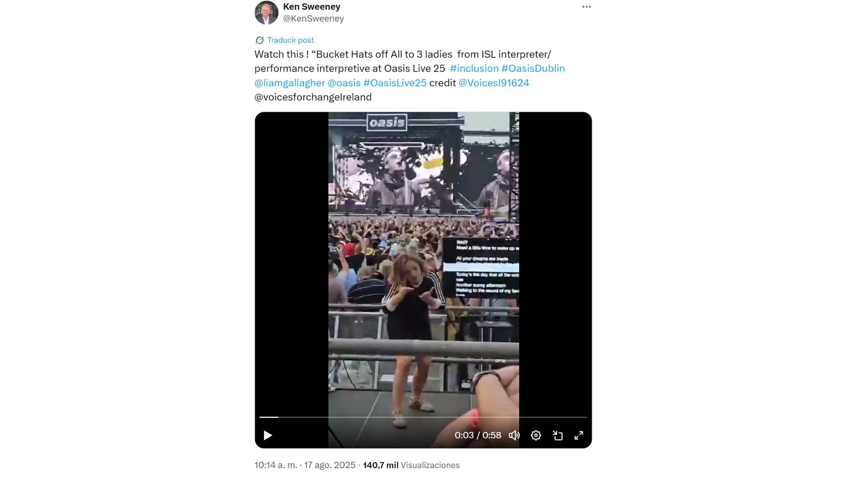Click the Ken Sweeney display name
Screen dimensions: 849x477
coord(312,7)
